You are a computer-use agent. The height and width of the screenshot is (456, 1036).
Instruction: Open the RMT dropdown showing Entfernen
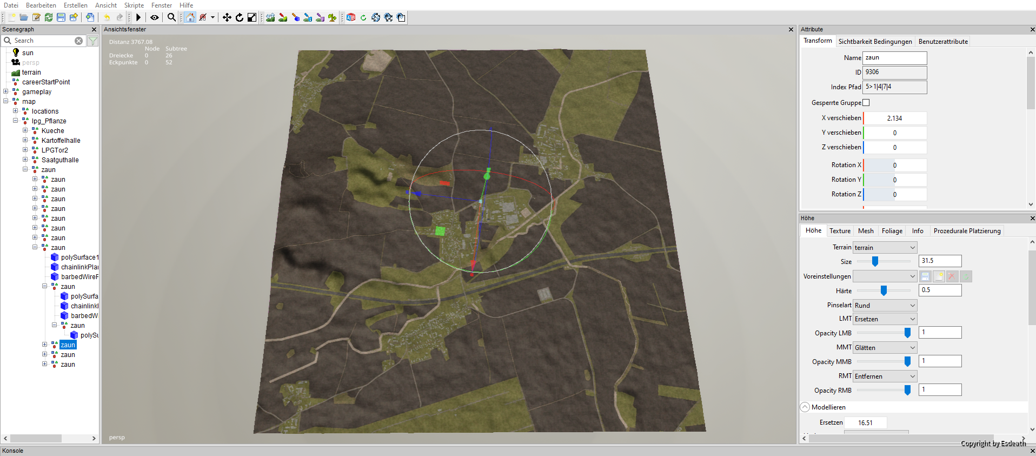tap(885, 376)
